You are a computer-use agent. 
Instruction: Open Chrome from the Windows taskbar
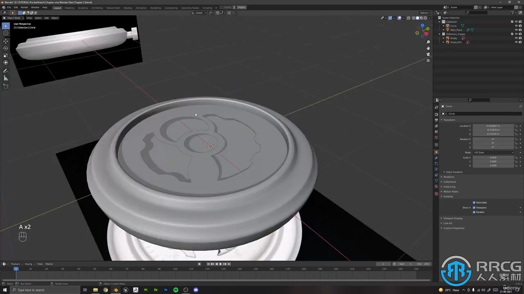[105, 290]
